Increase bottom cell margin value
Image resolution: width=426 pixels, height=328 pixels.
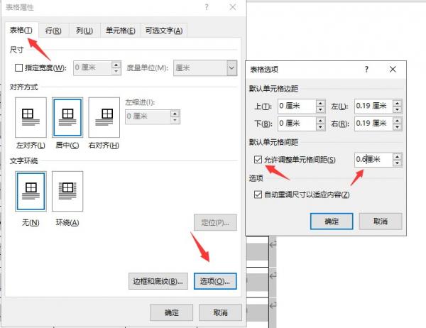(321, 121)
